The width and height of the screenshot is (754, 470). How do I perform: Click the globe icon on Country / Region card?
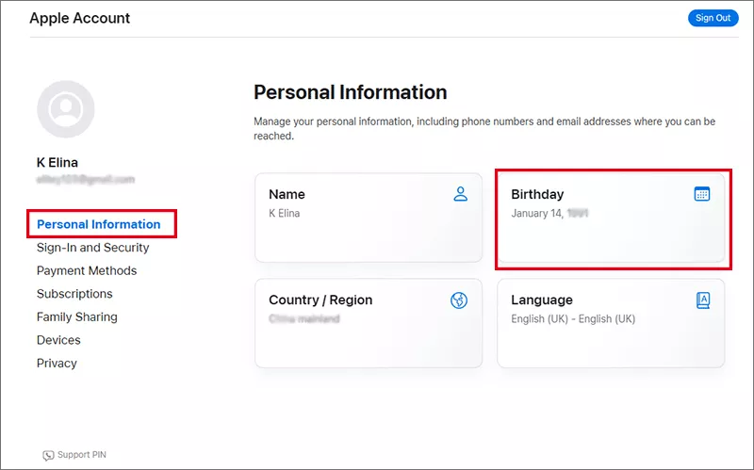coord(459,300)
